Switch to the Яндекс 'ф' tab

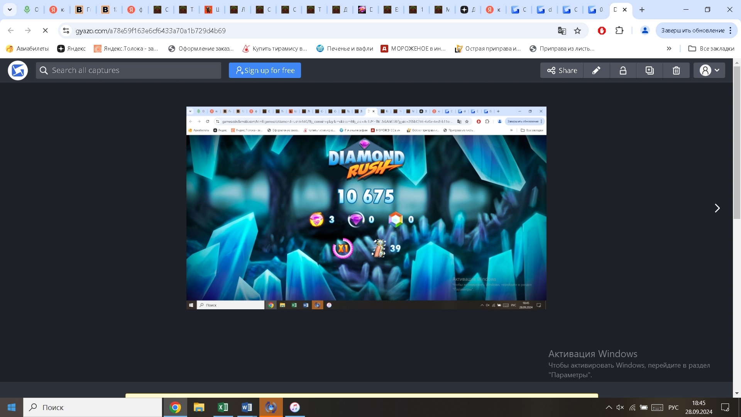(x=135, y=10)
